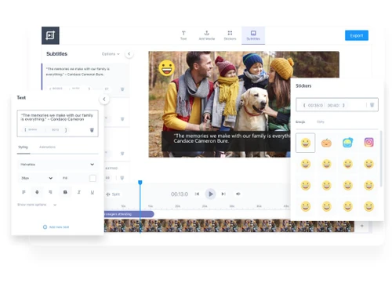The width and height of the screenshot is (392, 294).
Task: Switch to the Styling tab
Action: point(23,147)
